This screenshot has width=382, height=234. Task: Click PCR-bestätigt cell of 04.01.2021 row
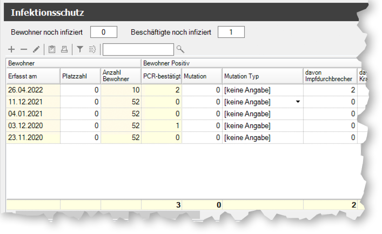click(x=161, y=113)
